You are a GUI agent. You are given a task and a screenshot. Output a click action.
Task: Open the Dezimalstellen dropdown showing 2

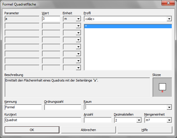(x=139, y=120)
